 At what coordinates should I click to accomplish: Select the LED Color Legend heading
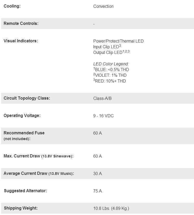coord(111,64)
